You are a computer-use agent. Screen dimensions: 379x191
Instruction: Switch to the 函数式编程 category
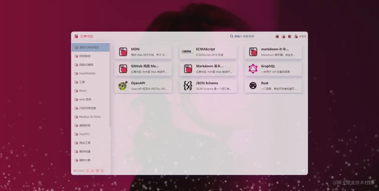[90, 65]
